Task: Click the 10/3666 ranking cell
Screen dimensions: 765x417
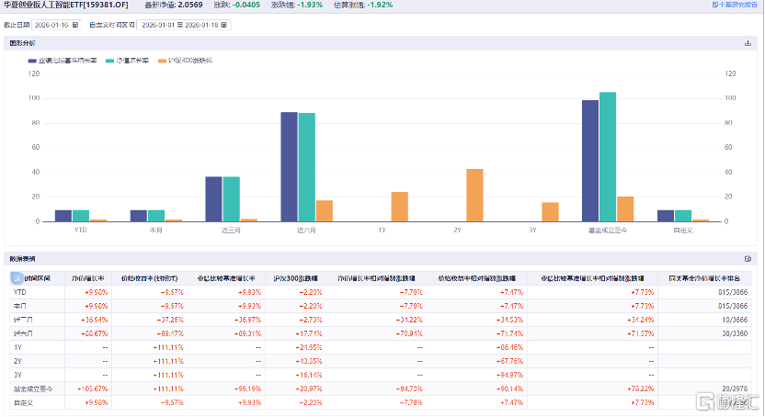Action: pos(735,320)
